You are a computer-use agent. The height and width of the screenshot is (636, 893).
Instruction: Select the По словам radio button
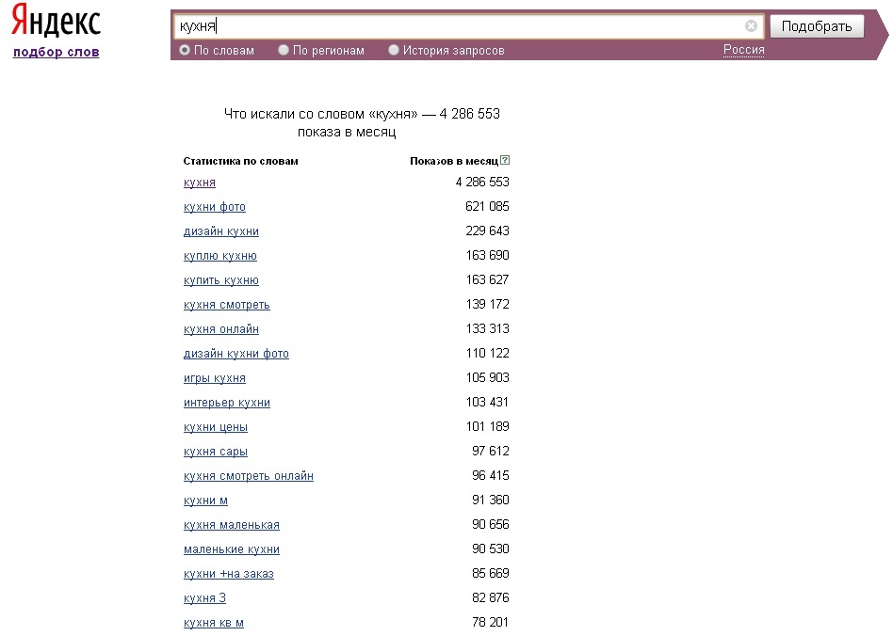(185, 50)
